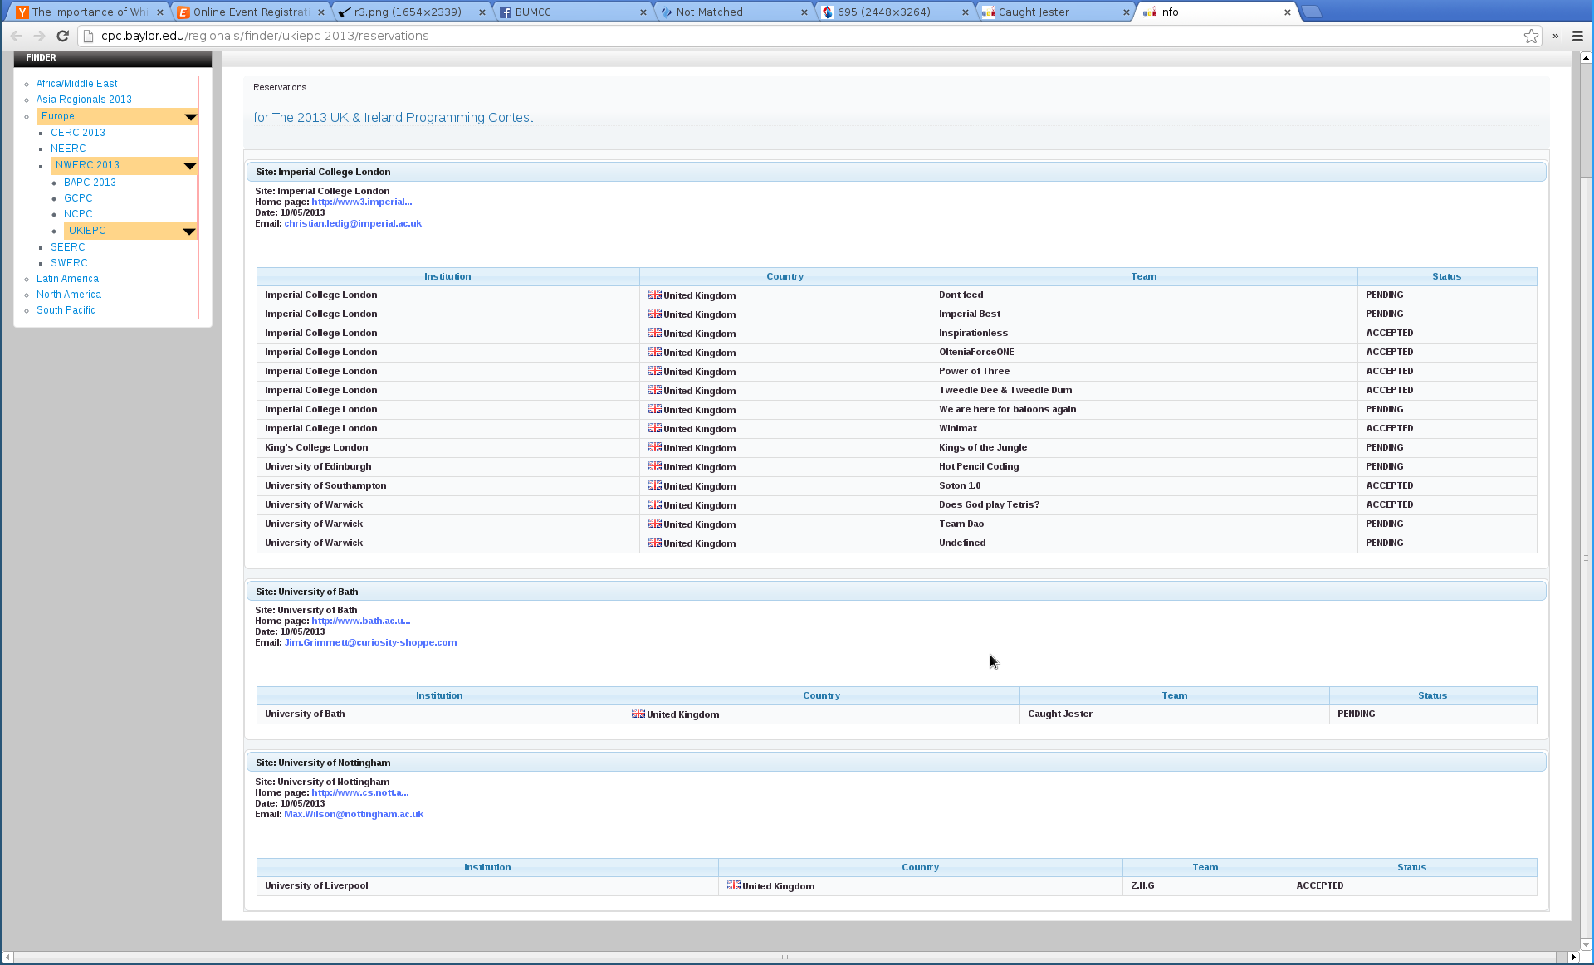Click the new tab button

point(1311,12)
